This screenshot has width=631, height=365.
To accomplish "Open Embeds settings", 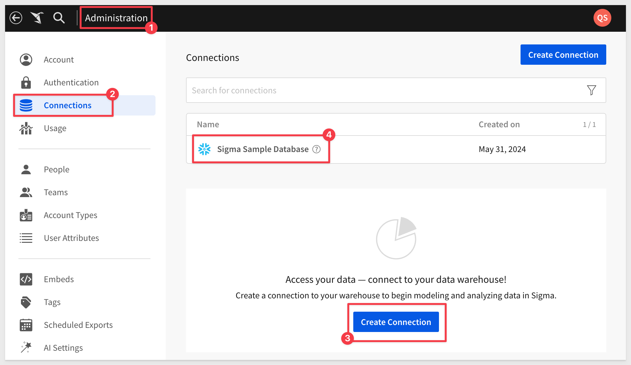I will tap(59, 279).
